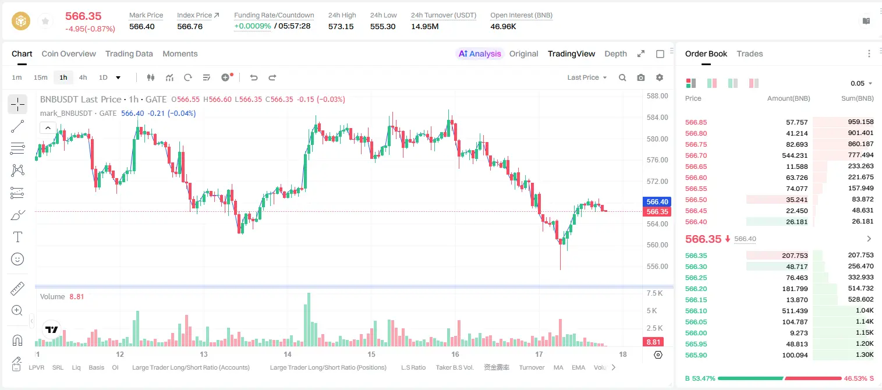Open the Coin Overview tab

(69, 54)
